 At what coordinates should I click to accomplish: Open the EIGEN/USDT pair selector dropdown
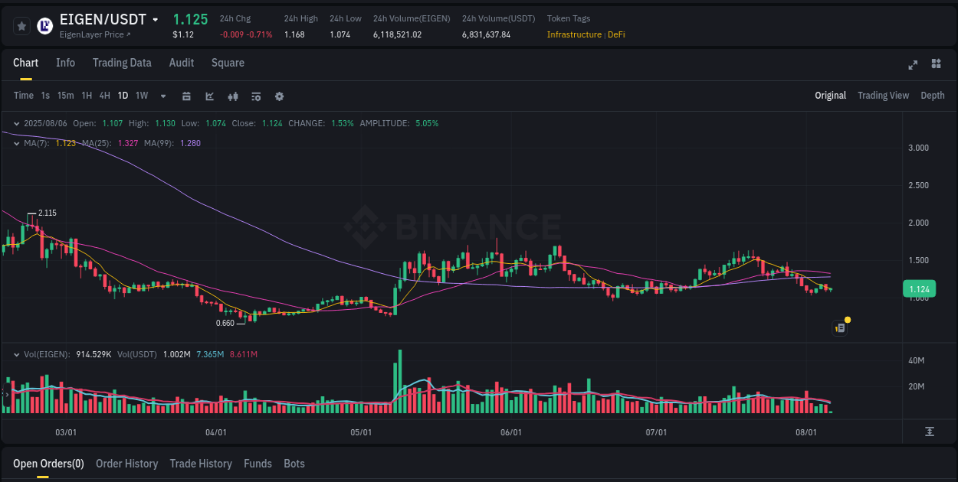[156, 19]
